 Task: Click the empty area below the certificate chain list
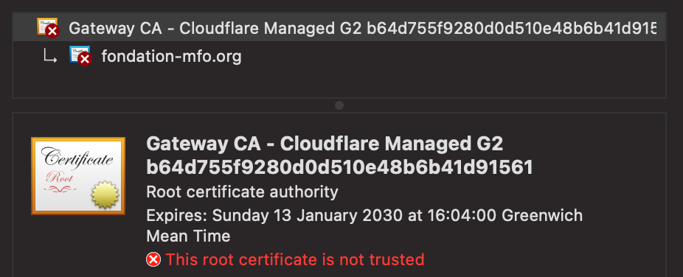(339, 83)
